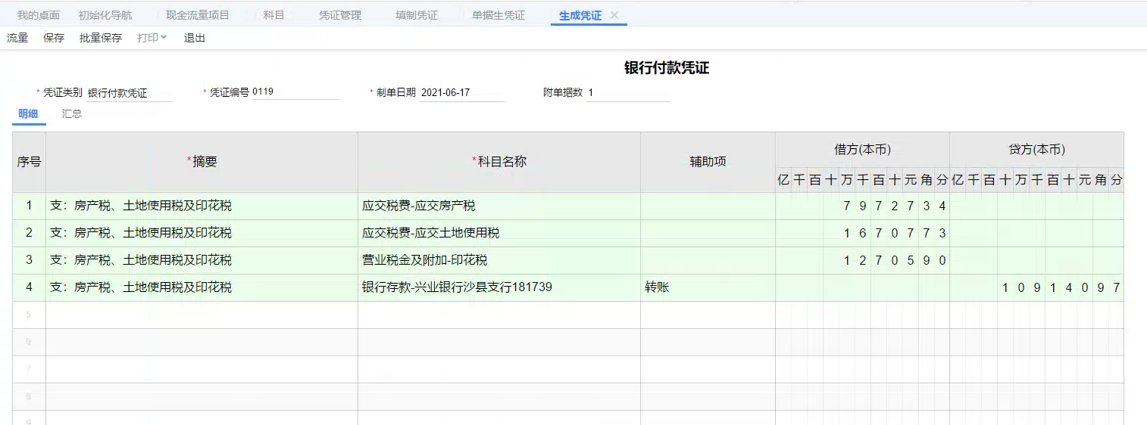Select row number 3
1147x425 pixels.
[x=29, y=260]
